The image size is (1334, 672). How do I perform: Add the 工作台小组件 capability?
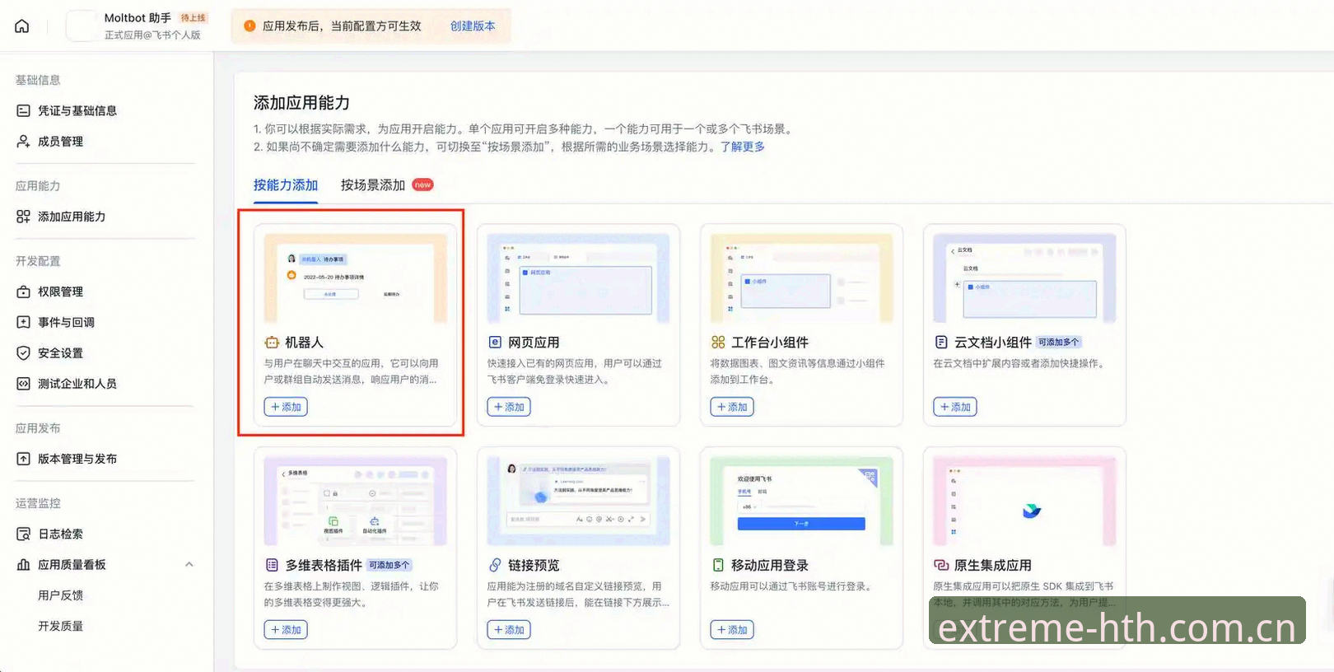[732, 407]
